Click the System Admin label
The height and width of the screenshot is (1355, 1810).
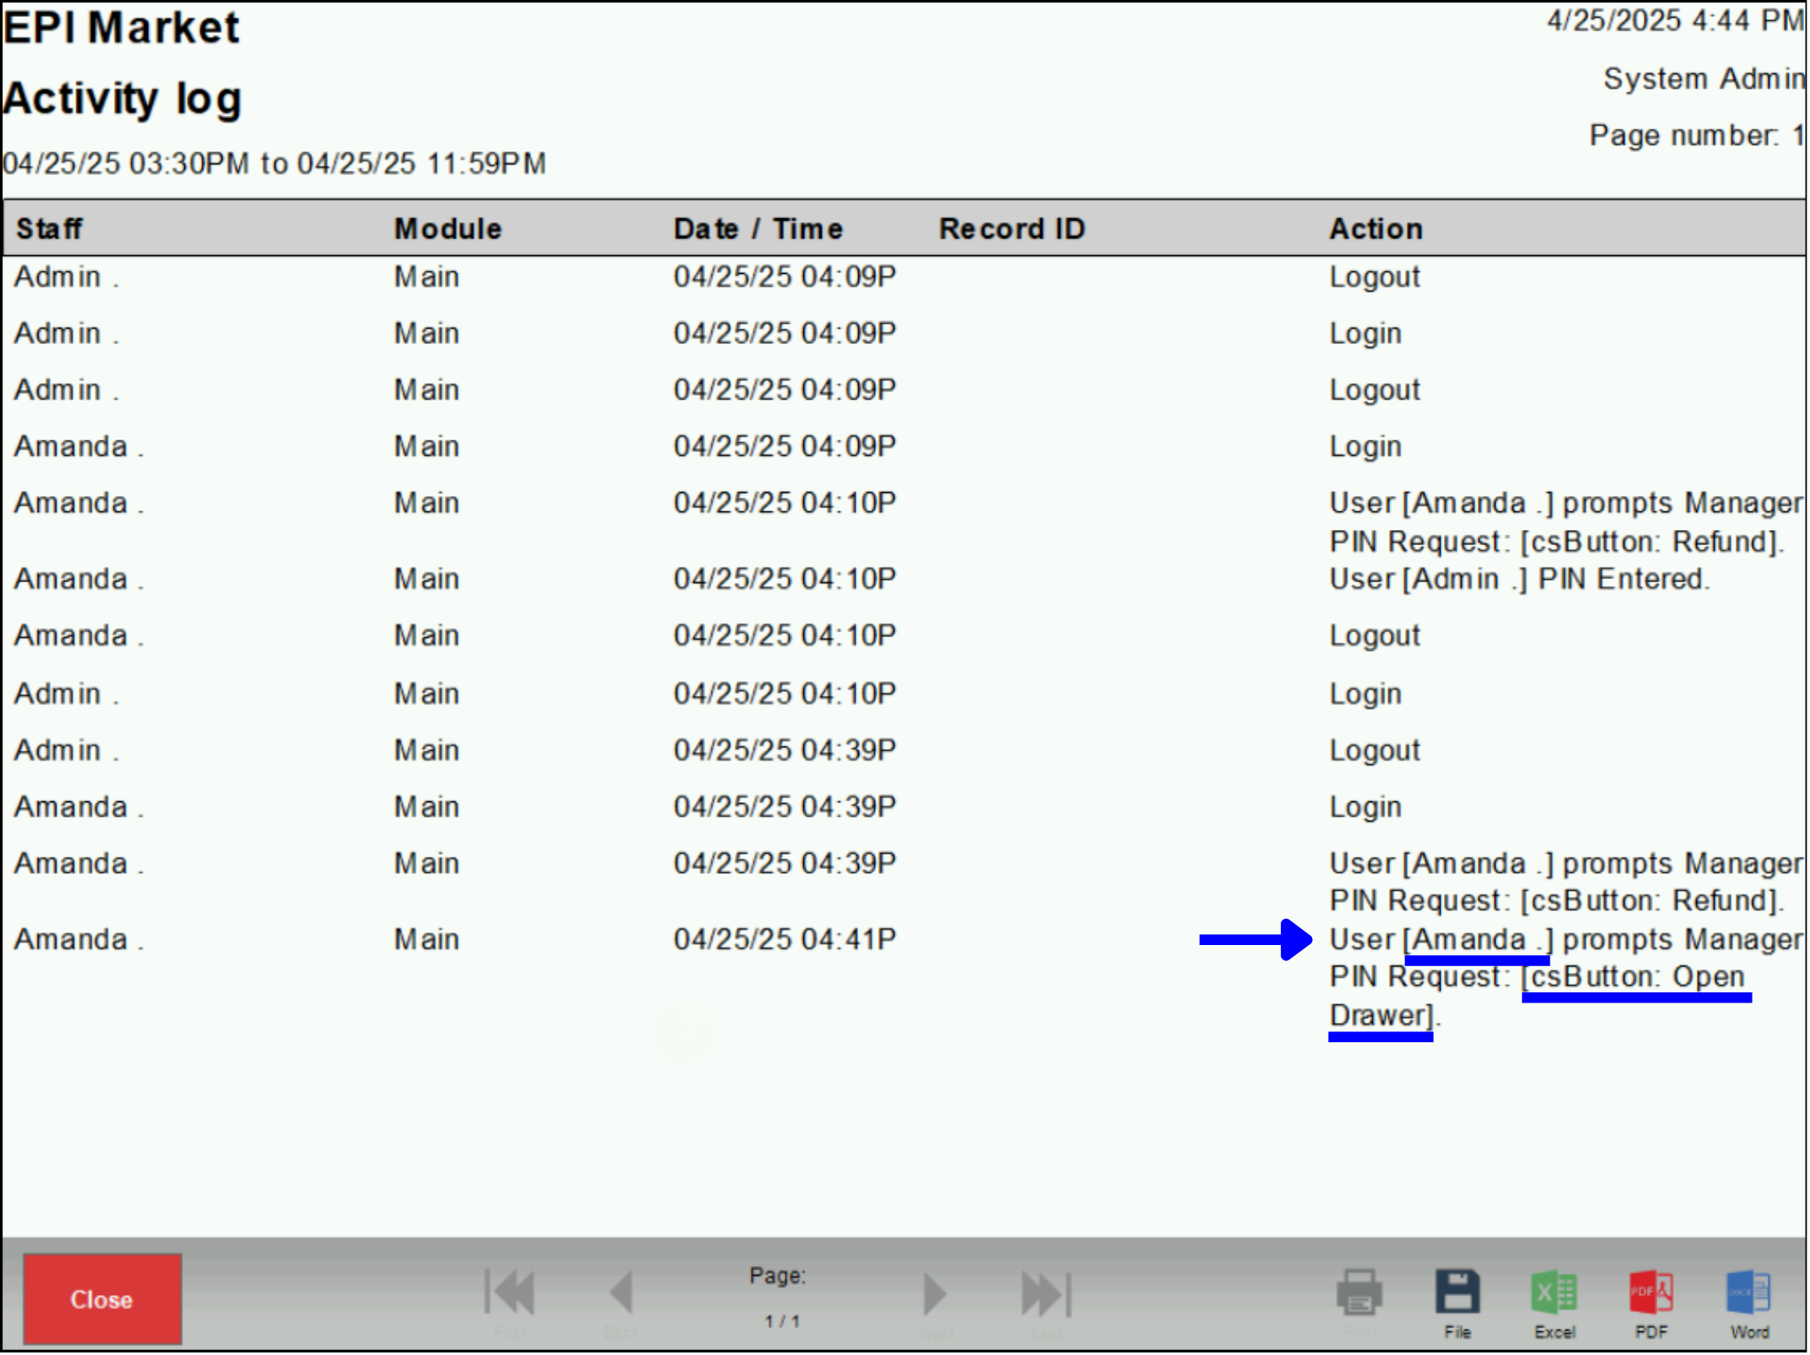coord(1705,79)
